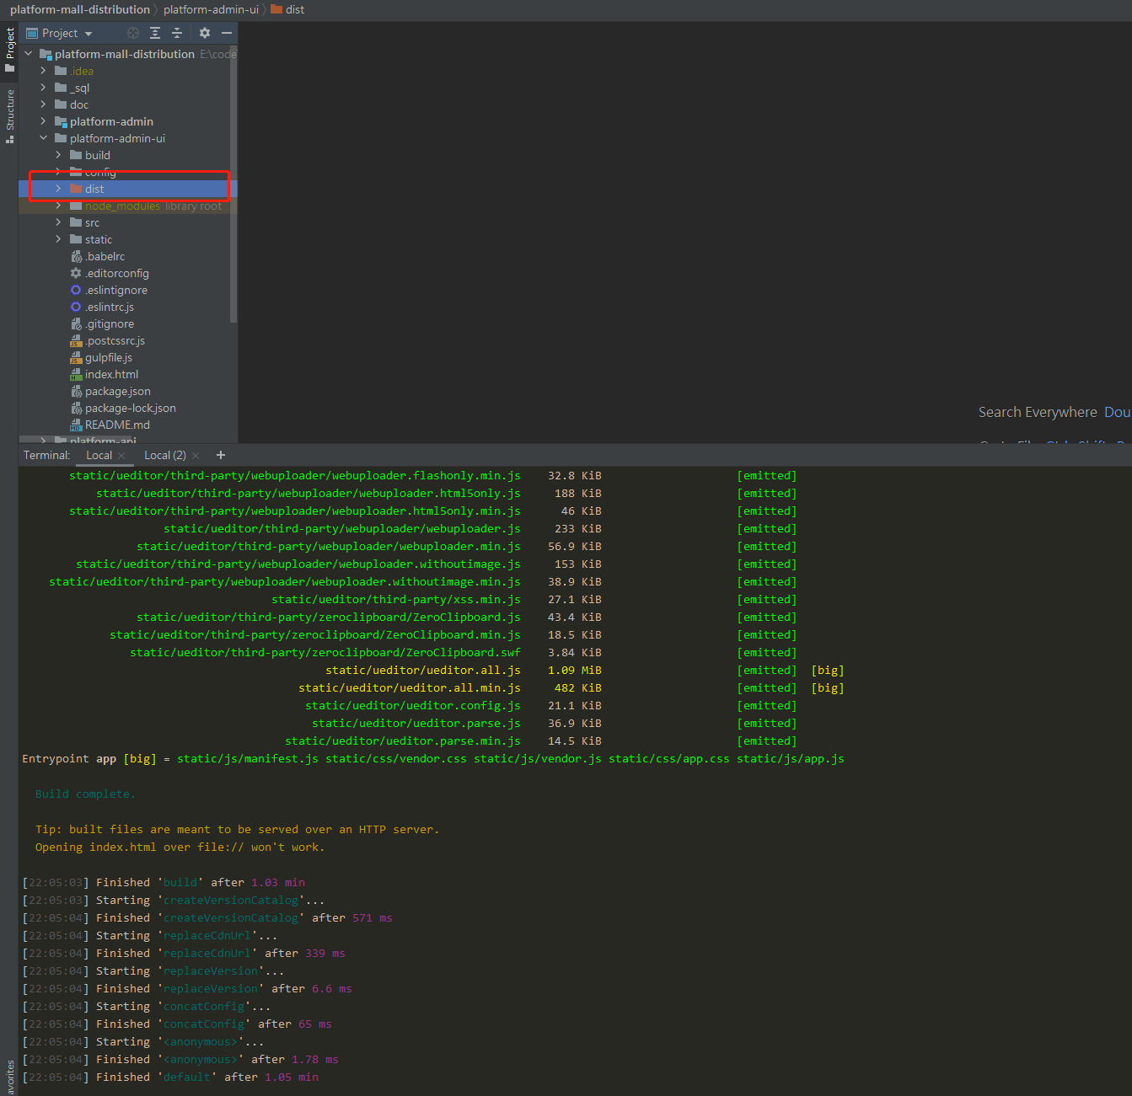
Task: Expand the static folder
Action: click(59, 239)
